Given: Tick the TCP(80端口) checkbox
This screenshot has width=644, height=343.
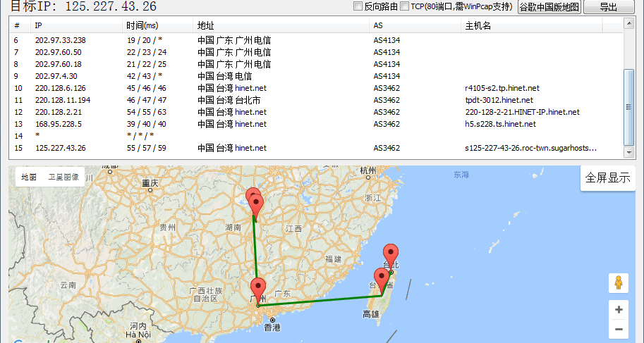Looking at the screenshot, I should (x=405, y=6).
